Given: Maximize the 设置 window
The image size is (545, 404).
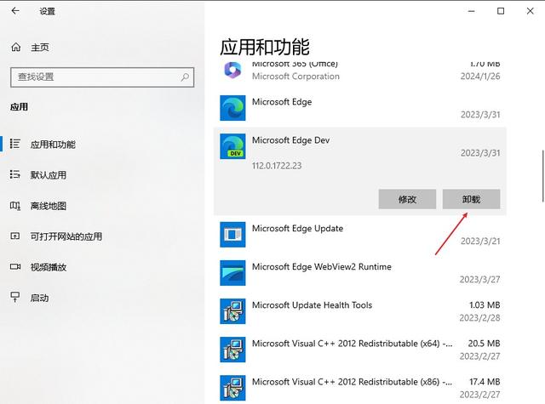Looking at the screenshot, I should pyautogui.click(x=501, y=11).
